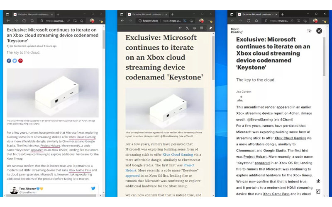The width and height of the screenshot is (332, 207).
Task: Enter Immersive Reader in Bionic Reading window
Action: [298, 21]
